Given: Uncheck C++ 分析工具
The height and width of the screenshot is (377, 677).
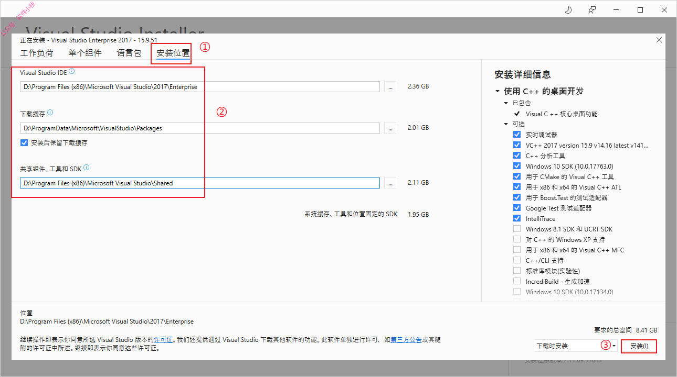Looking at the screenshot, I should click(x=517, y=156).
